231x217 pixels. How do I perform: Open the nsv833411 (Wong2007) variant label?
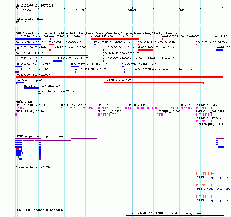click(91, 69)
